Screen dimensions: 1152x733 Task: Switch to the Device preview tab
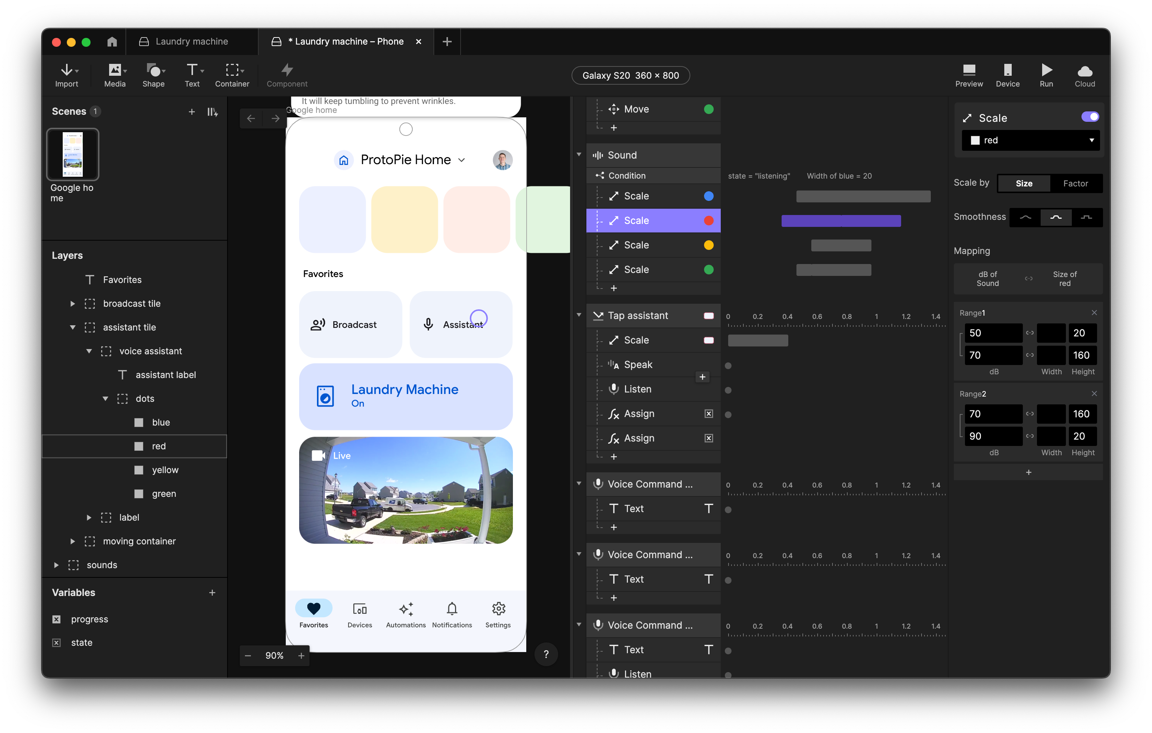(1007, 74)
